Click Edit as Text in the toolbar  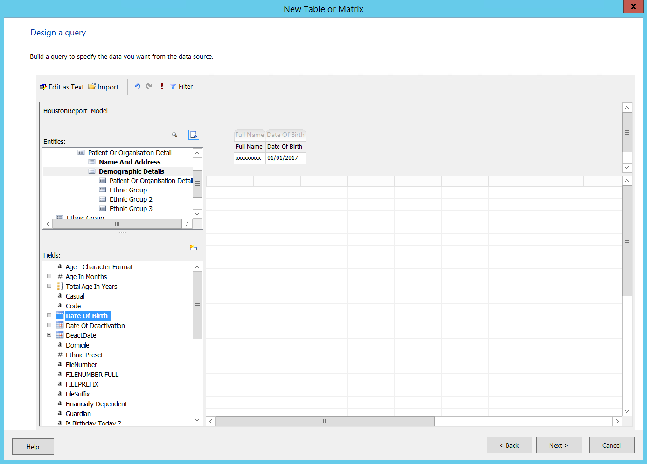tap(62, 87)
